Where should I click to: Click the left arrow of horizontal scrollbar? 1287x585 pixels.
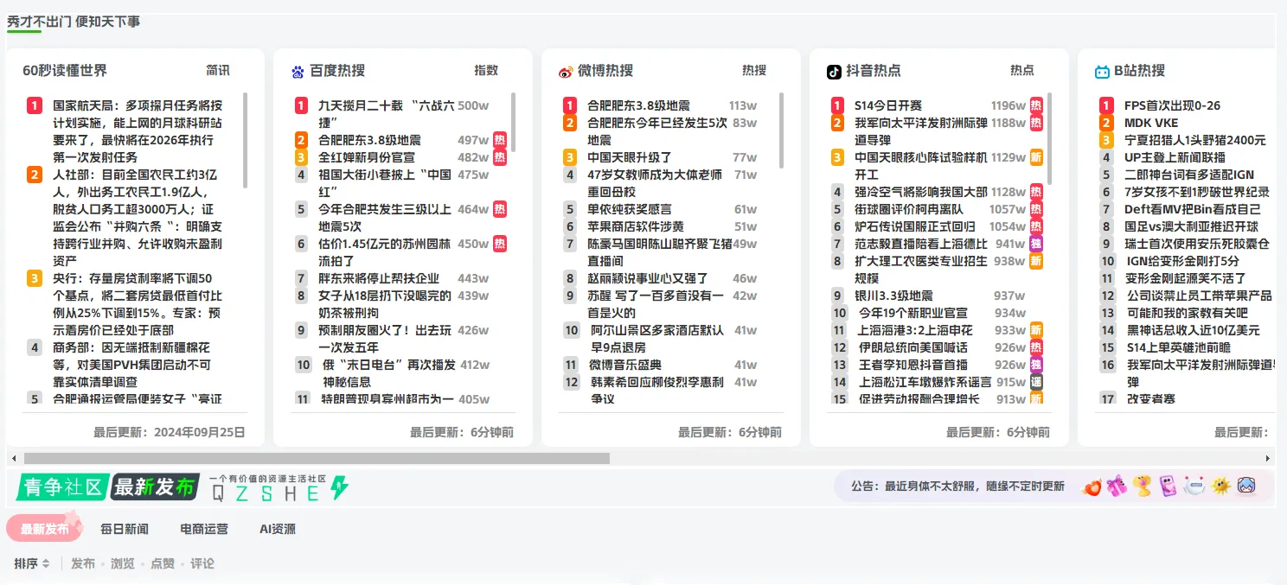click(x=13, y=458)
